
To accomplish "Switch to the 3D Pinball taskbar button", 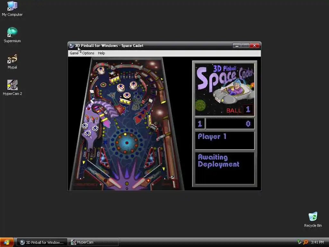I will (x=42, y=242).
